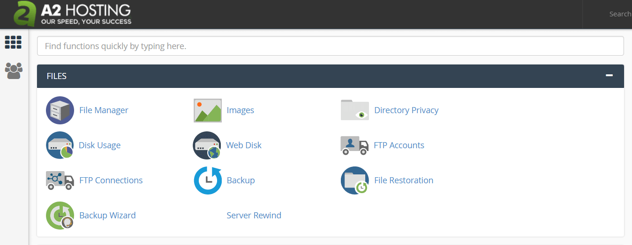
Task: Focus the 'Find functions quickly' search box
Action: (330, 46)
